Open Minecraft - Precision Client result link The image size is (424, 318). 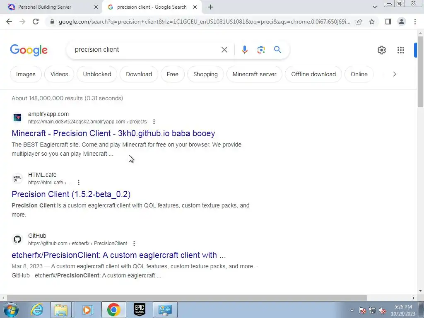pos(113,133)
